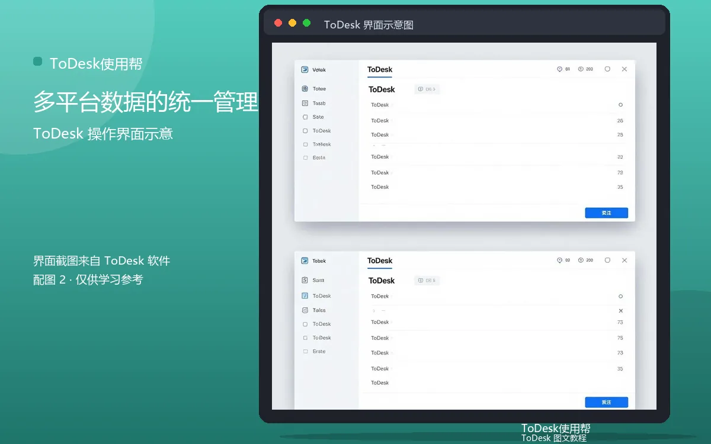Click the blue button in the lower panel
Viewport: 711px width, 444px height.
coord(606,403)
